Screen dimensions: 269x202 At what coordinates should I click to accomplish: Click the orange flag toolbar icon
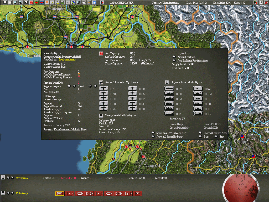tap(47, 2)
